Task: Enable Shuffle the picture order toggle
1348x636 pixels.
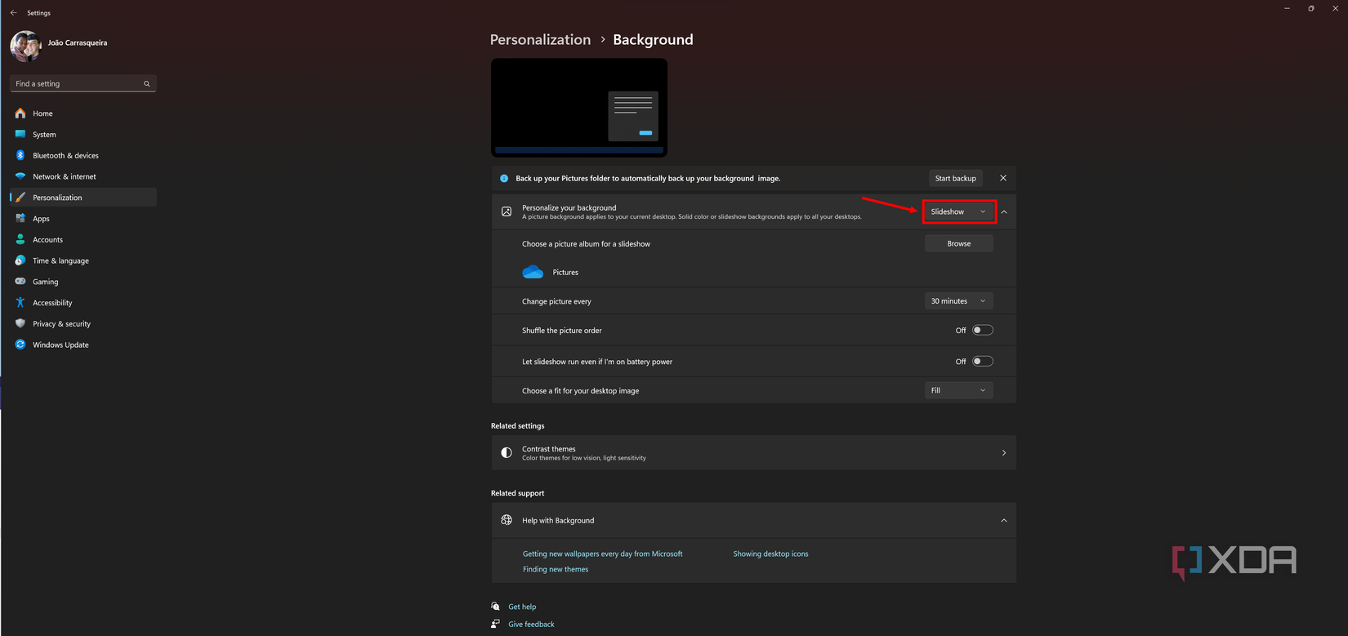Action: click(982, 331)
